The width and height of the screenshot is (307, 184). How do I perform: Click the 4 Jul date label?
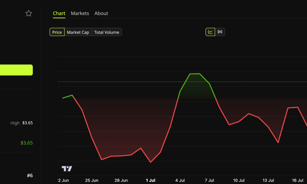180,180
